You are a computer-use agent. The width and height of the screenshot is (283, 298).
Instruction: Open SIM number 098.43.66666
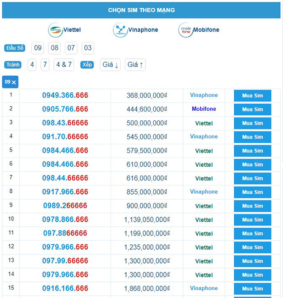(x=65, y=123)
